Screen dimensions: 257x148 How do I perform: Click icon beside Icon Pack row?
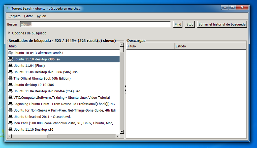(11, 123)
